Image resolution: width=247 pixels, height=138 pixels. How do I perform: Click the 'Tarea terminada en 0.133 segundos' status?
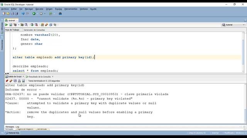[44, 81]
